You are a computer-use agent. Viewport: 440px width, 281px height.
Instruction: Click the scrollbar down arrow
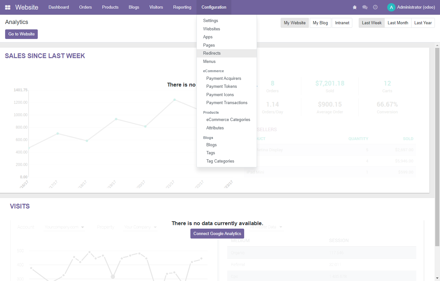(437, 278)
